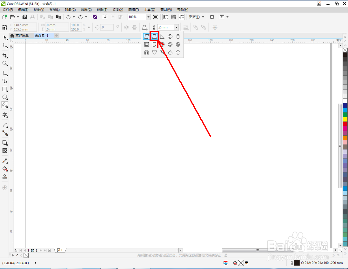Choose the arch perfect shape
348x269 pixels.
click(146, 52)
